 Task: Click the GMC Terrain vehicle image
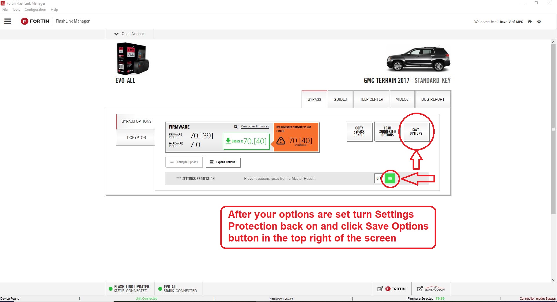coord(418,59)
